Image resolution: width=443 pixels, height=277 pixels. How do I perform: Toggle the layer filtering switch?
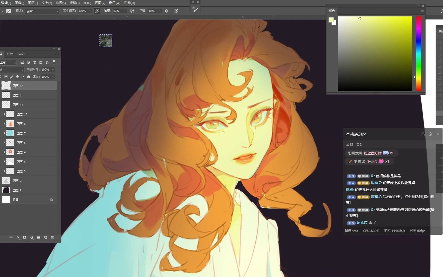[x=54, y=62]
